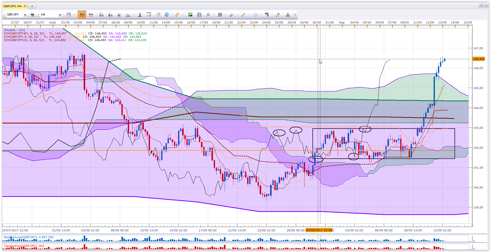This screenshot has height=252, width=491.
Task: Click the highlighted 30/08/2017 02:00 time label
Action: tap(319, 230)
